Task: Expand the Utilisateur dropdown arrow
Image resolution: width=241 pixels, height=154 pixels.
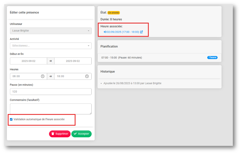Action: (x=88, y=31)
